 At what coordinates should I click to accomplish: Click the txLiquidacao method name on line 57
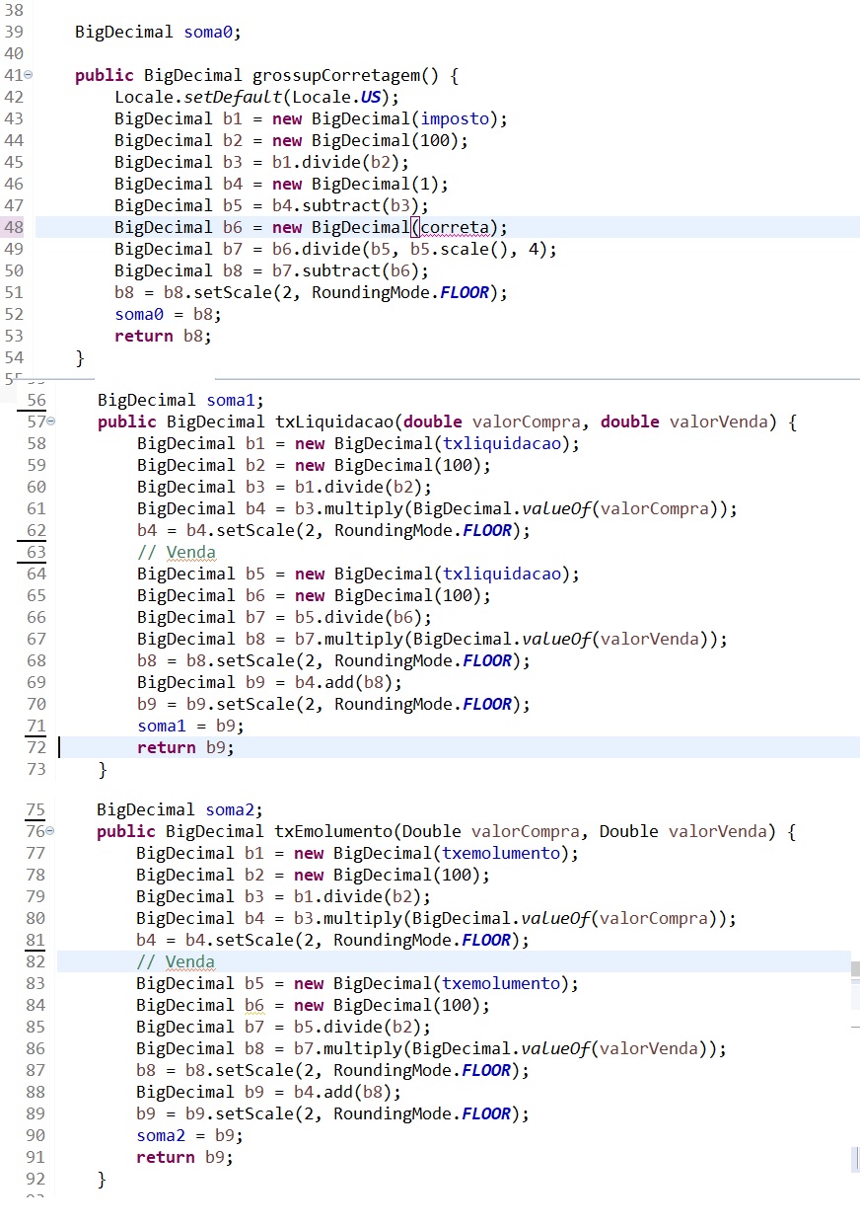(334, 421)
